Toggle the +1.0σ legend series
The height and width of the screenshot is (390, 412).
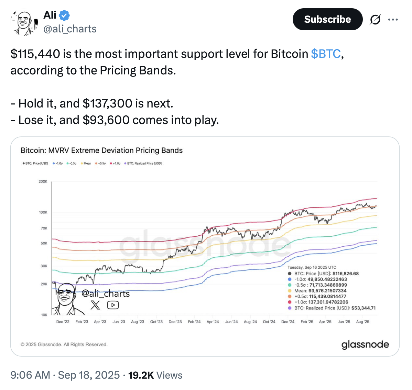[x=115, y=163]
